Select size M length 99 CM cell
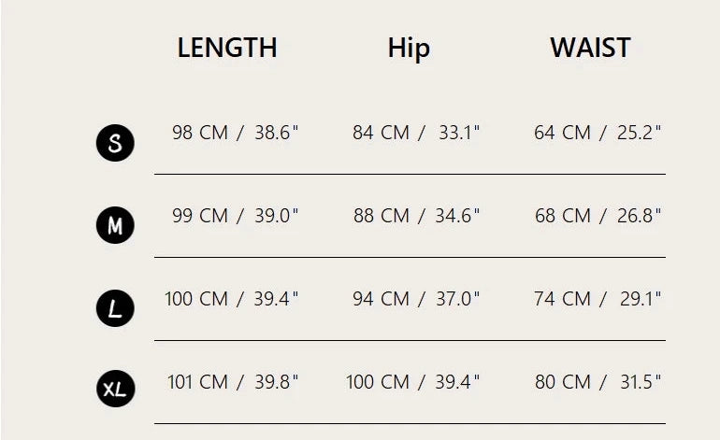 point(200,216)
